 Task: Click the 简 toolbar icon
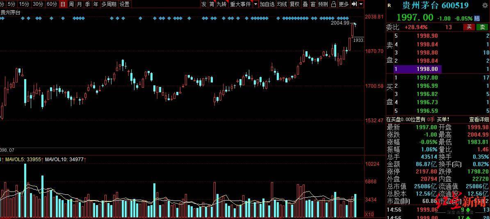tap(212, 4)
